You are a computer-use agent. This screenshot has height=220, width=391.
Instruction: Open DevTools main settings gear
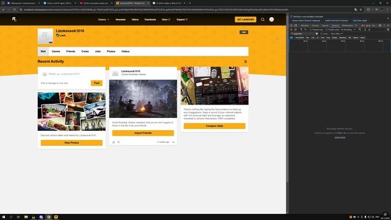point(380,26)
